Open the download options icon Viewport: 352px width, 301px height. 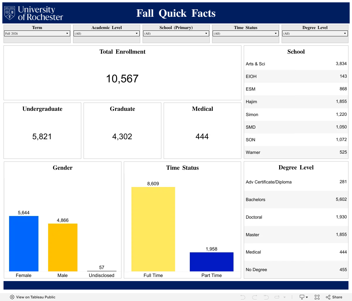(x=303, y=297)
